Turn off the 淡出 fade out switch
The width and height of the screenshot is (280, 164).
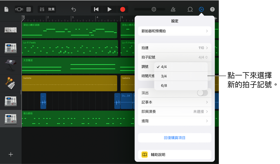coord(202,93)
